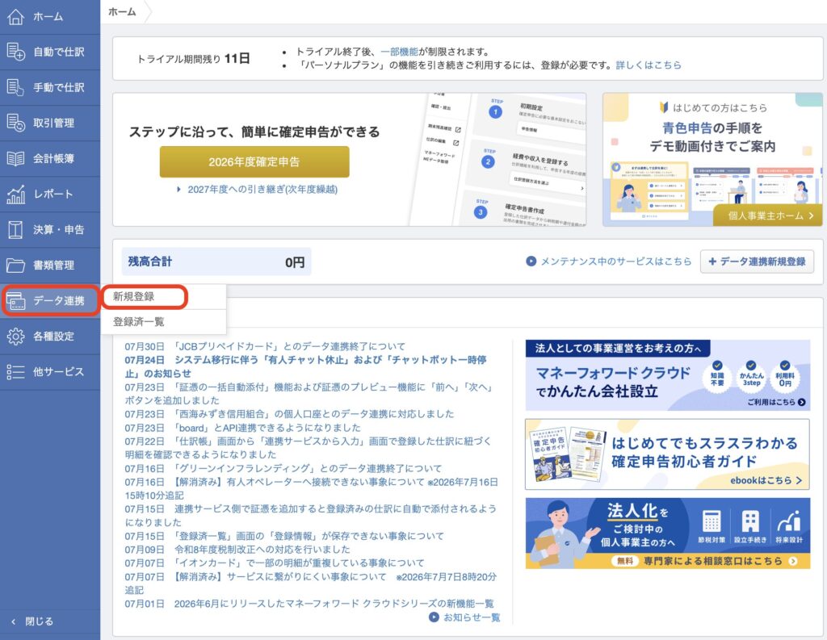Open the レポート menu

(52, 194)
